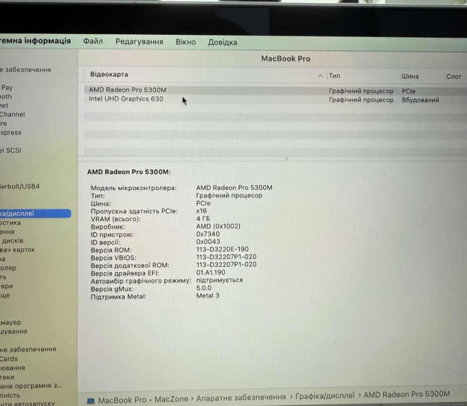Open the Довідка menu

[223, 42]
